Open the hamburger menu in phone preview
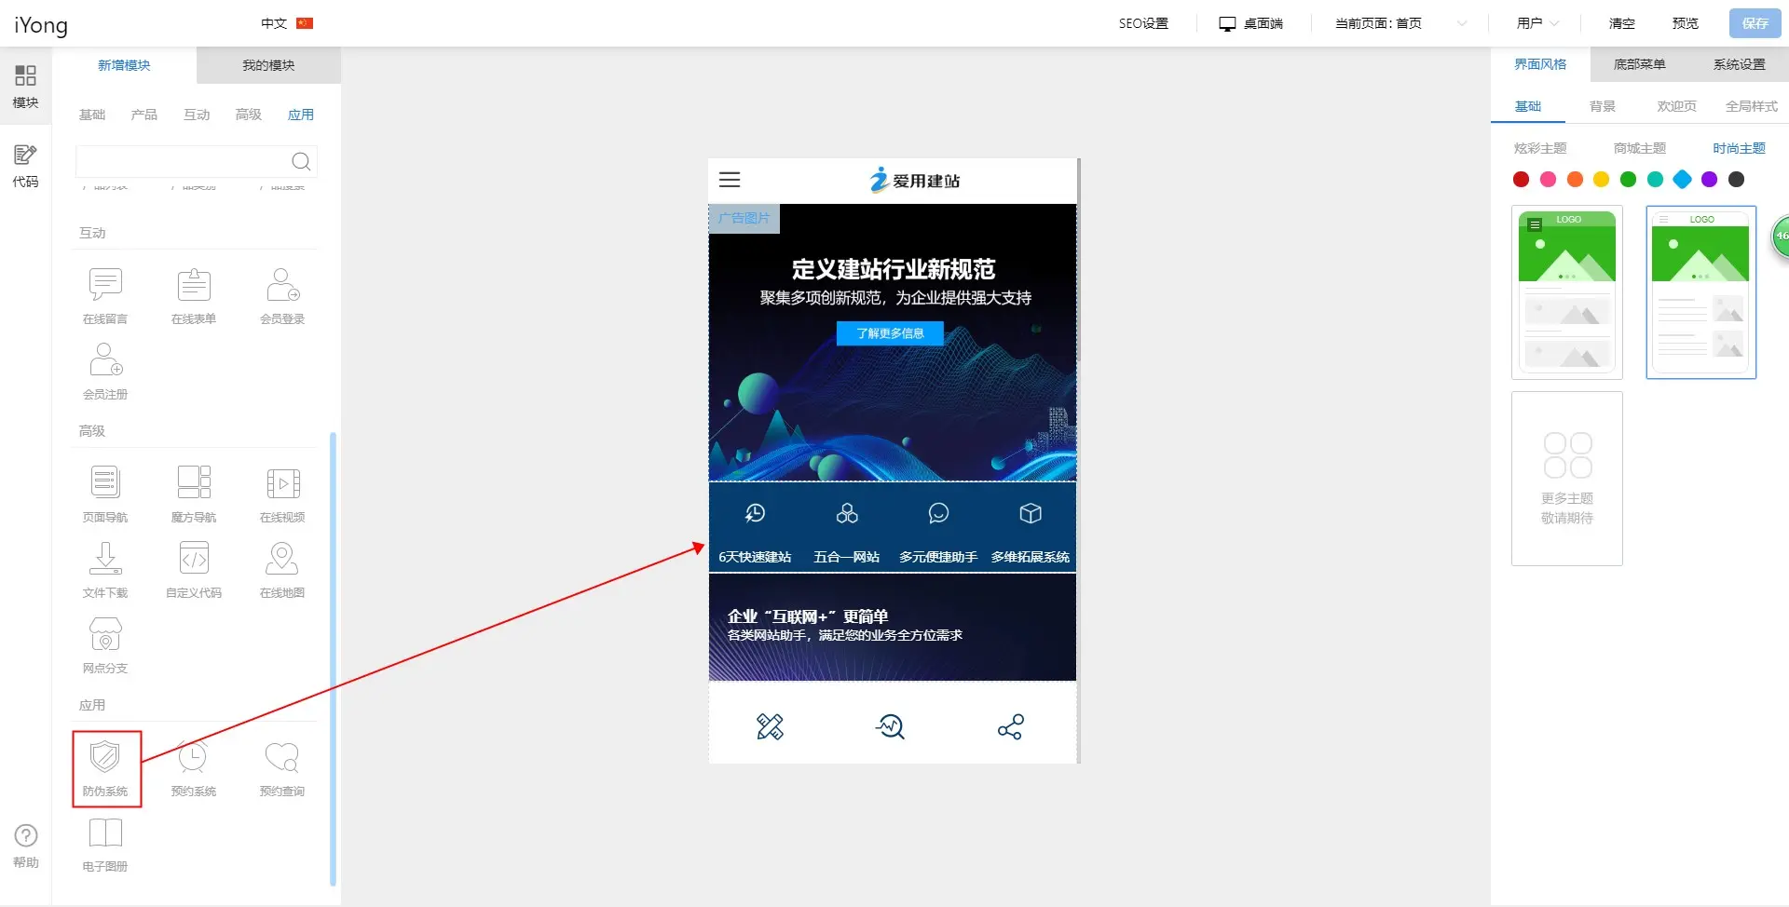The image size is (1789, 907). [x=730, y=180]
